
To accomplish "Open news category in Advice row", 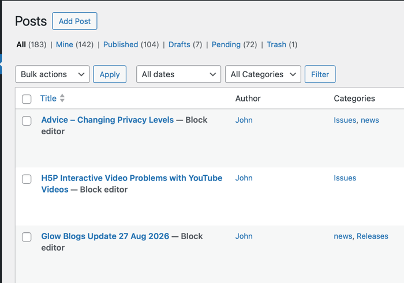I will click(370, 120).
